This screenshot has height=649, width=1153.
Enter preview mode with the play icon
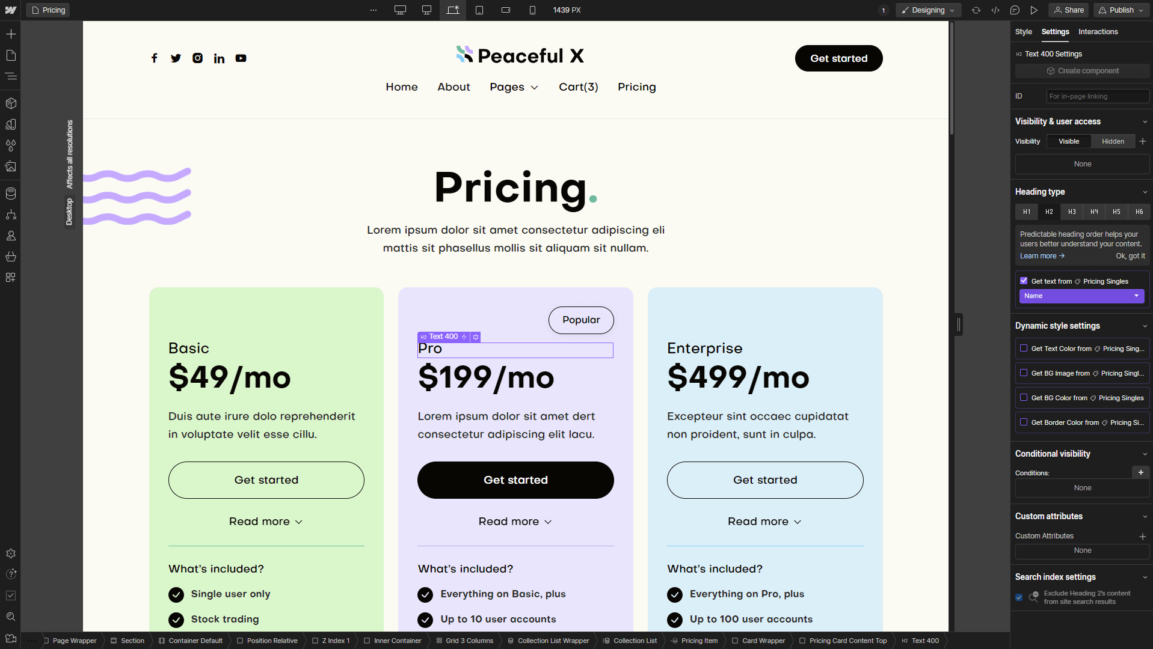coord(1034,10)
